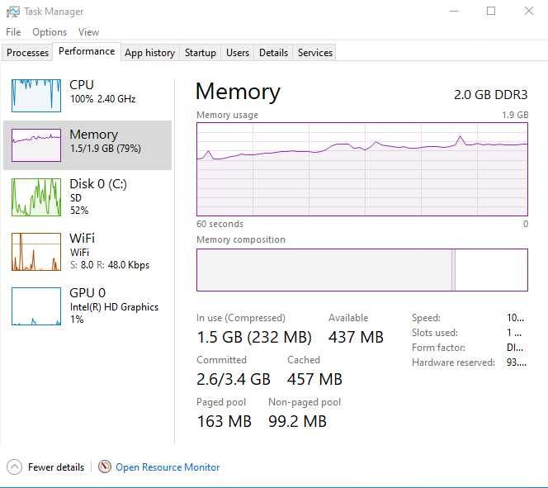Select the GPU 0 mini graph thumbnail

point(36,306)
